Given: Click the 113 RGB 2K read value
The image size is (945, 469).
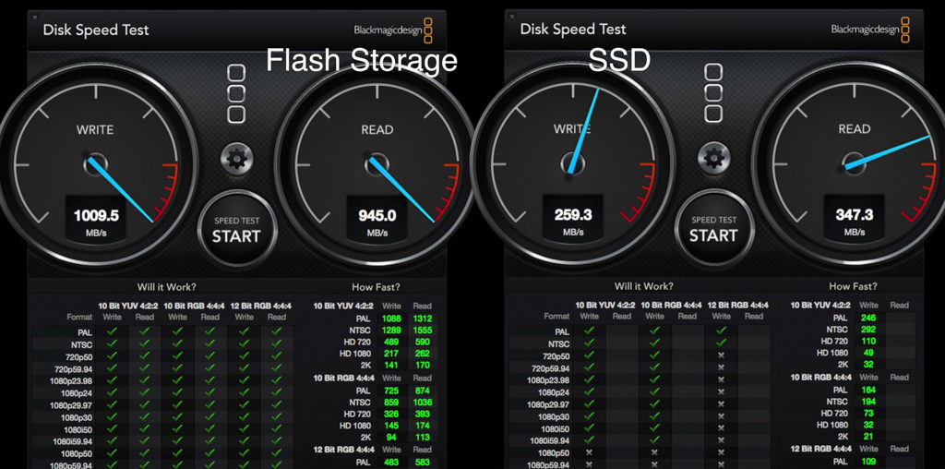Looking at the screenshot, I should click(423, 438).
